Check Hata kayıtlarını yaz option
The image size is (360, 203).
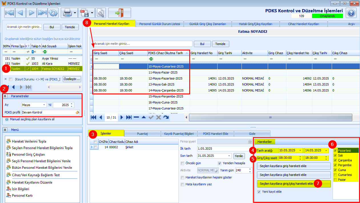182,184
